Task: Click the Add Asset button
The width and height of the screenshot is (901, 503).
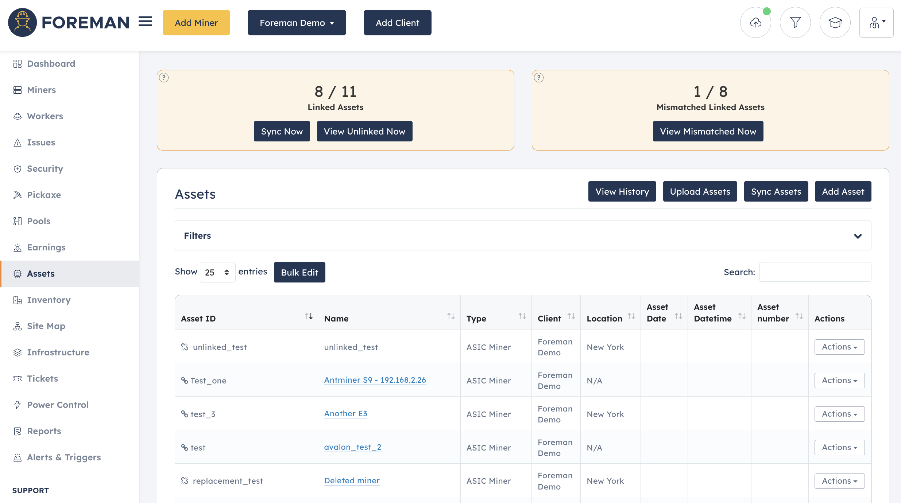Action: coord(843,191)
